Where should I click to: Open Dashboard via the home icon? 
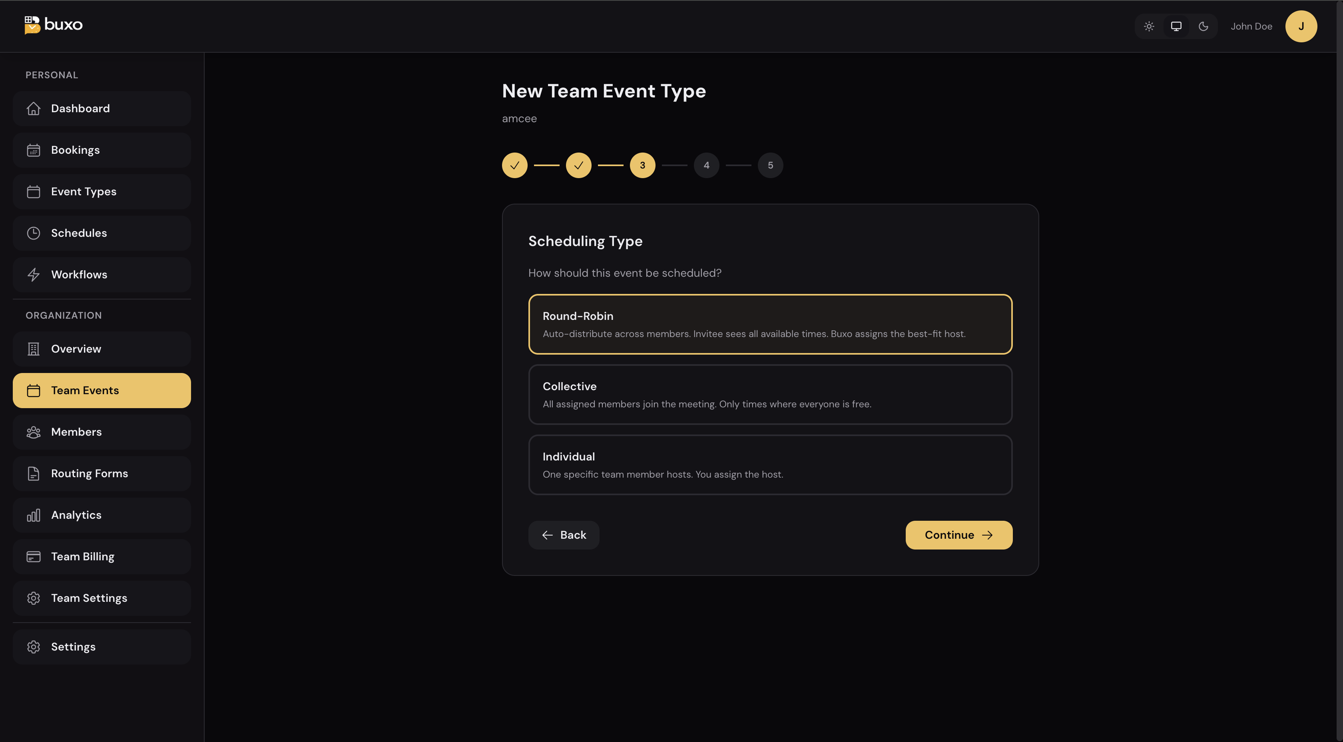point(33,108)
